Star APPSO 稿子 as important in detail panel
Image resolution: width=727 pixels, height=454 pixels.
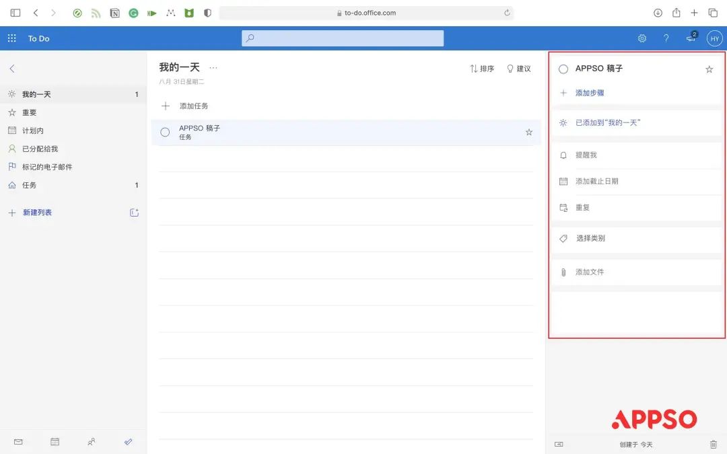click(x=709, y=69)
